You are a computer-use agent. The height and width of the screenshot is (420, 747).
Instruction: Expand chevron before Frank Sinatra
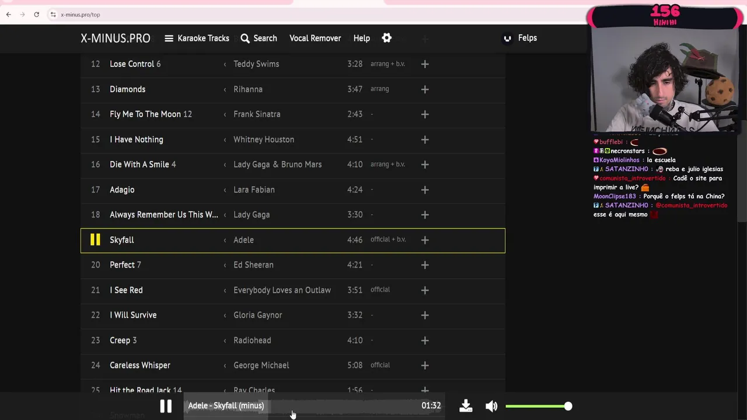point(225,114)
